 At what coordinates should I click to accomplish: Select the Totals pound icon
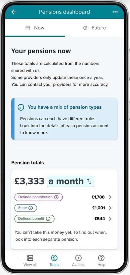pyautogui.click(x=54, y=258)
